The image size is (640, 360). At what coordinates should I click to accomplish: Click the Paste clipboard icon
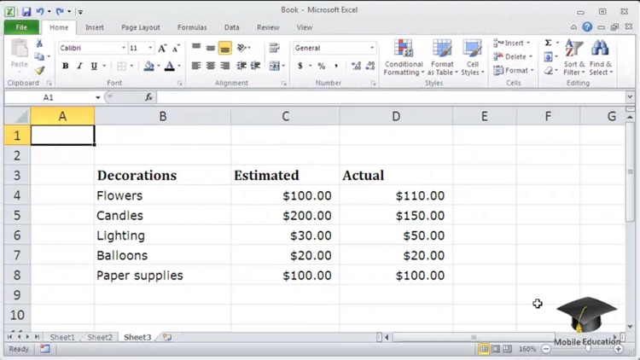pos(19,49)
